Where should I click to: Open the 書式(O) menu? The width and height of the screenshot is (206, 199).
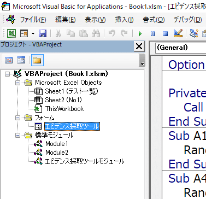click(x=154, y=20)
